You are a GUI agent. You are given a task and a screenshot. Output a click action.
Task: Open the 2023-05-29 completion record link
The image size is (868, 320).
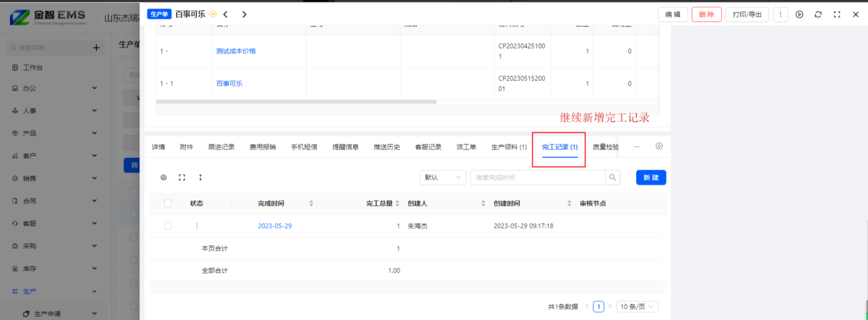(275, 226)
